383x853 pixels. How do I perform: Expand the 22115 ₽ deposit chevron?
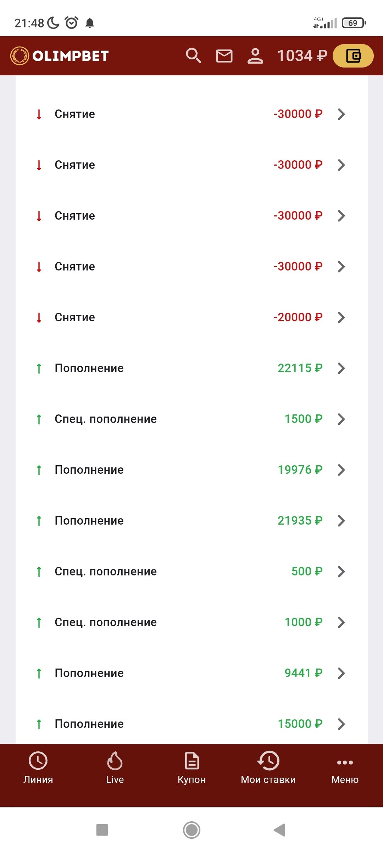coord(341,368)
